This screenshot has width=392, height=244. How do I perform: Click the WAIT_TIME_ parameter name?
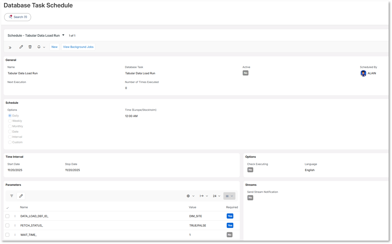pos(29,235)
